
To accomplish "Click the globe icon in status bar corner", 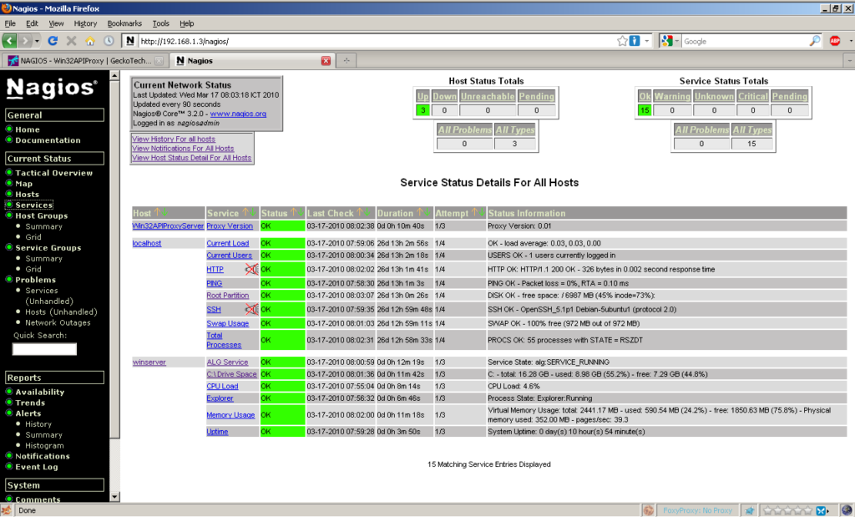I will [x=847, y=510].
